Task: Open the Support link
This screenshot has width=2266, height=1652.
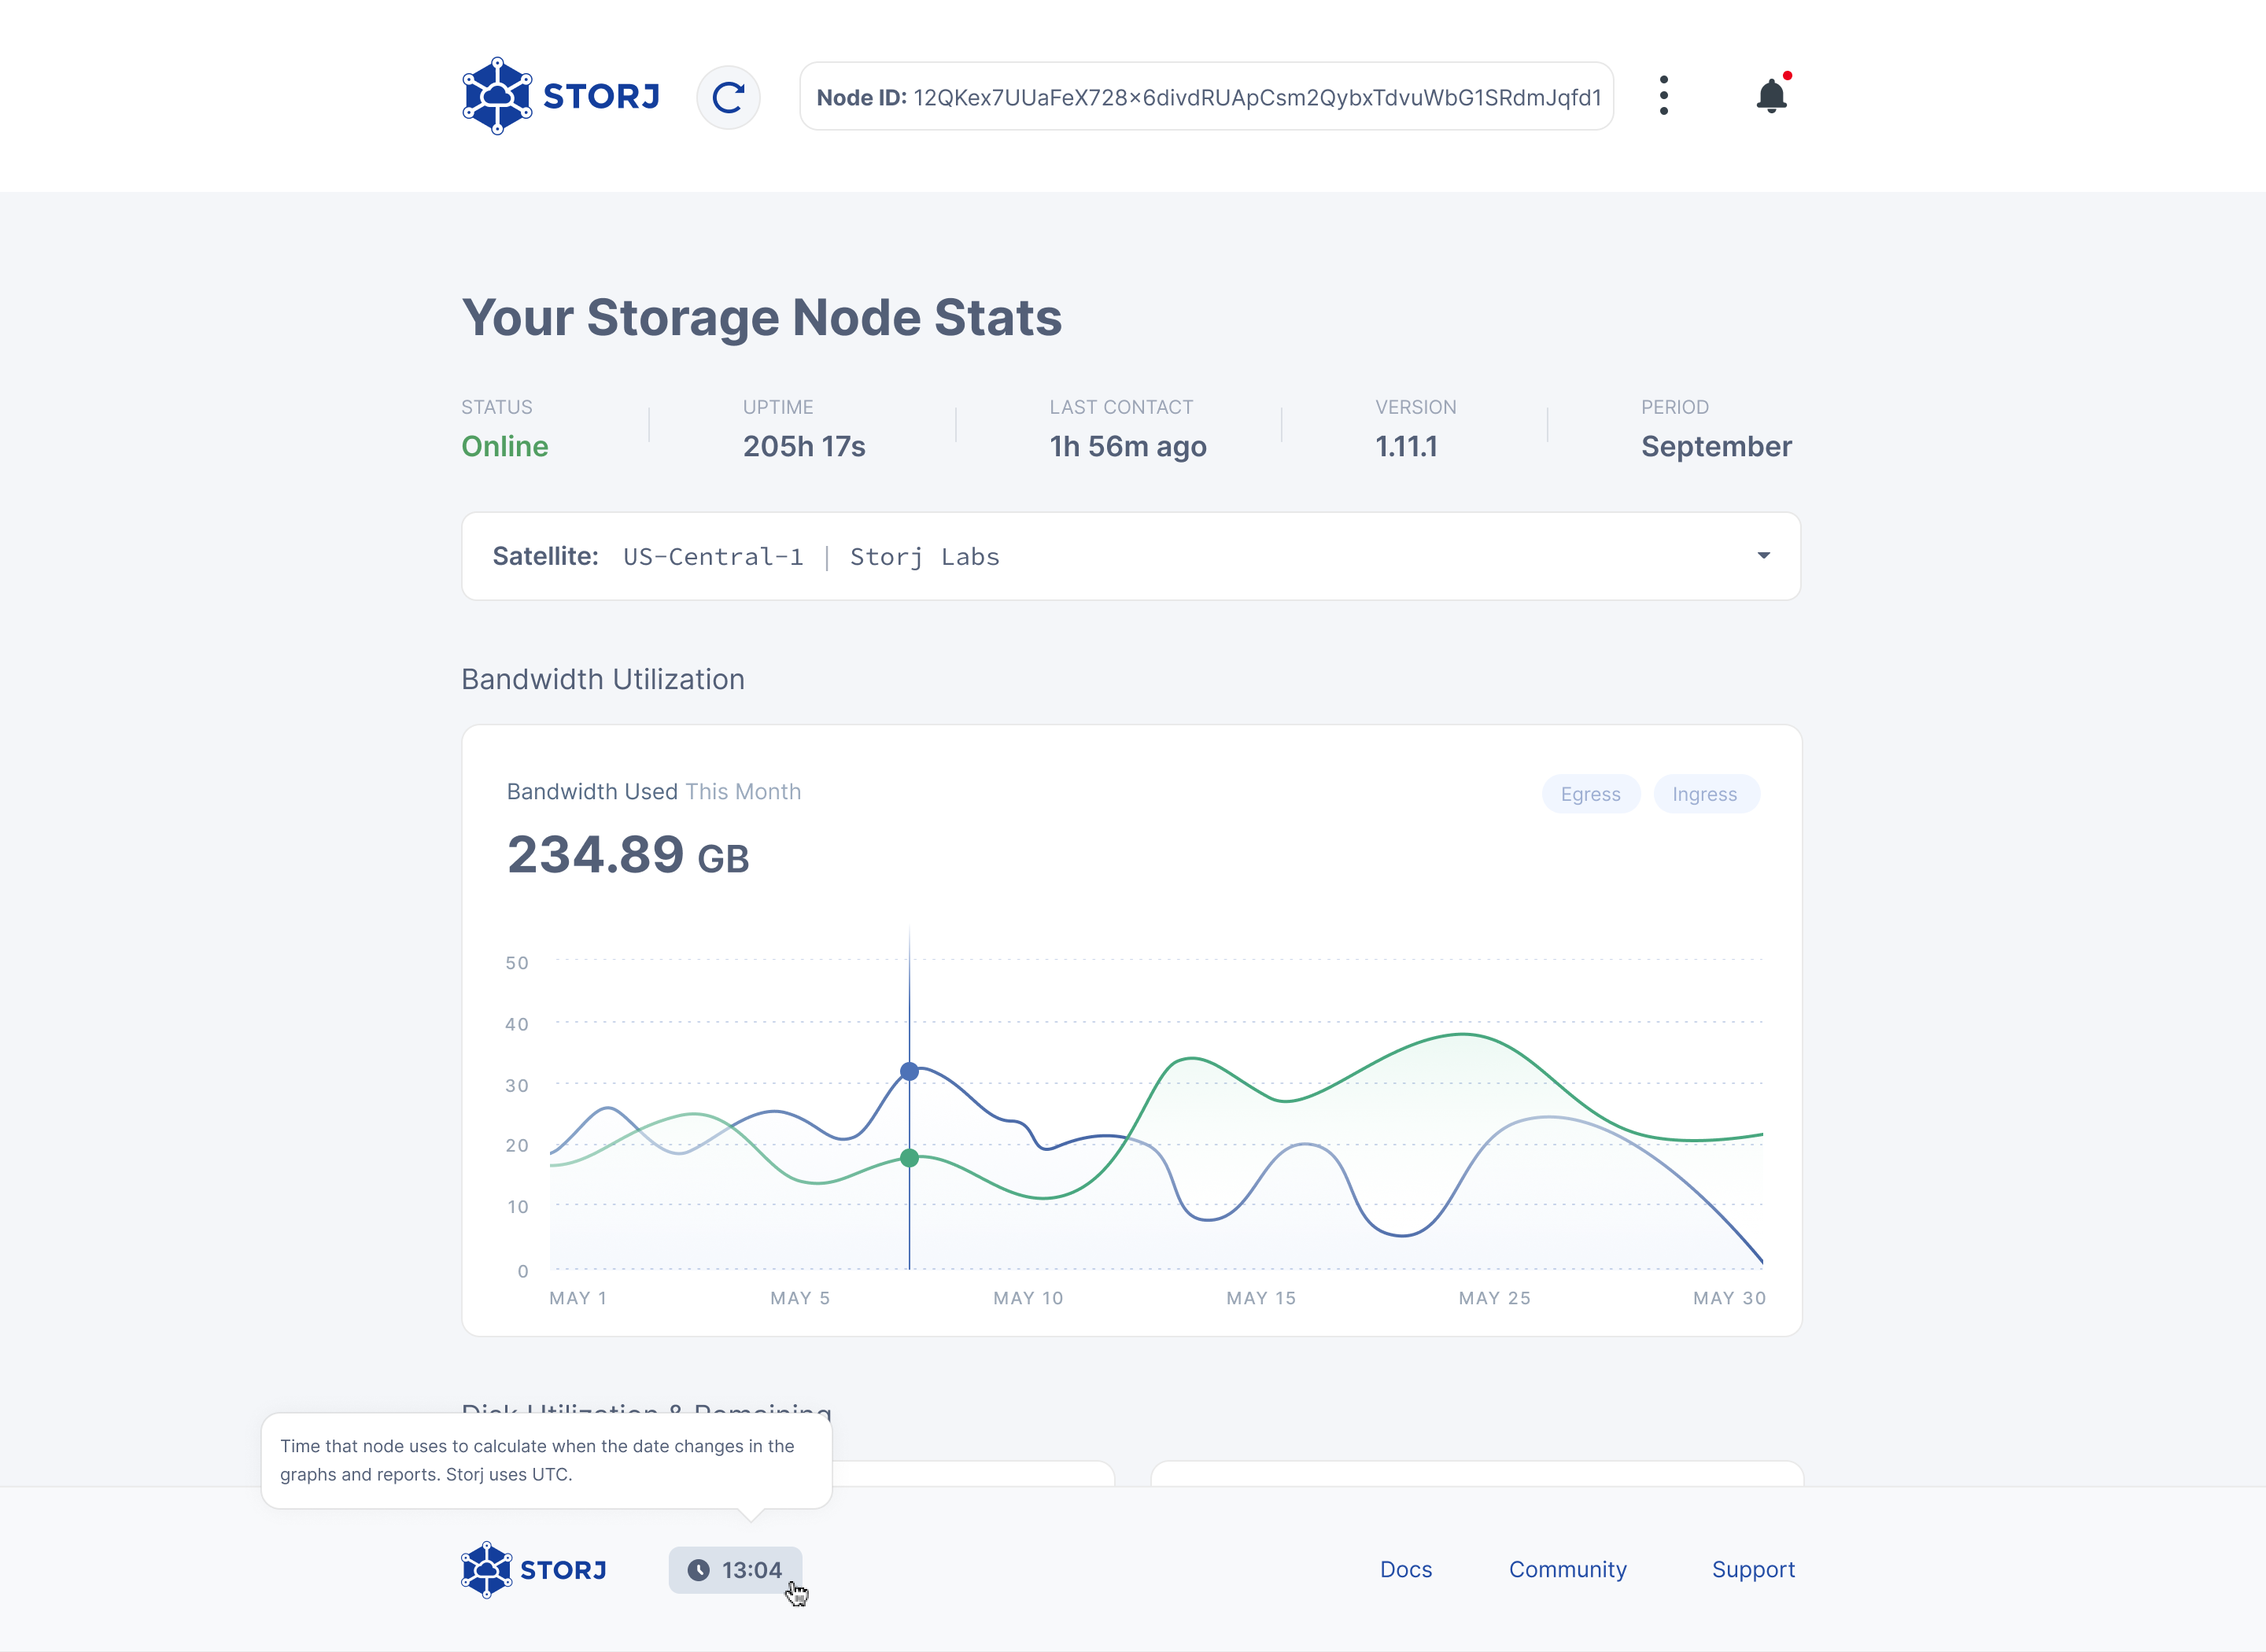Action: (x=1752, y=1570)
